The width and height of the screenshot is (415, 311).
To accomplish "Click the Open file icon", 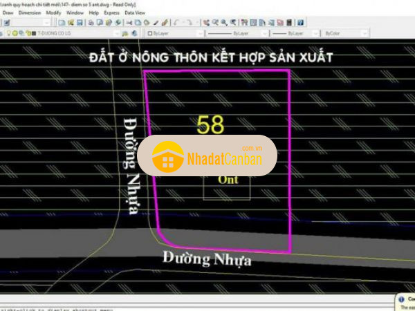I will pos(70,23).
